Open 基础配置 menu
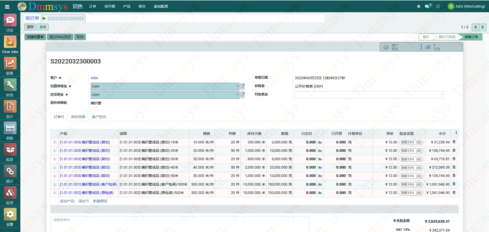 pyautogui.click(x=161, y=6)
